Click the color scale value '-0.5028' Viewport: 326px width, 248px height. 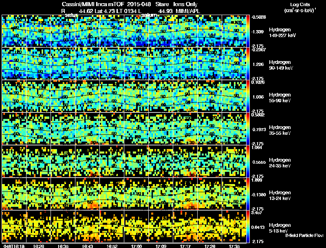click(259, 17)
